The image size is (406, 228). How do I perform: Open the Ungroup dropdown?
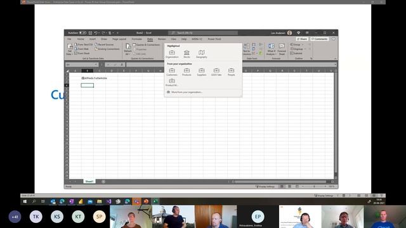click(298, 49)
